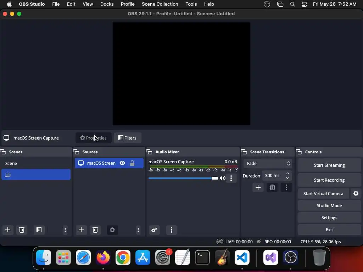Select the scene named Scene
This screenshot has height=272, width=363.
point(36,164)
